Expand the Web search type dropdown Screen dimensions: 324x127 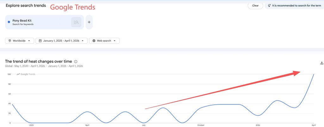tap(104, 41)
